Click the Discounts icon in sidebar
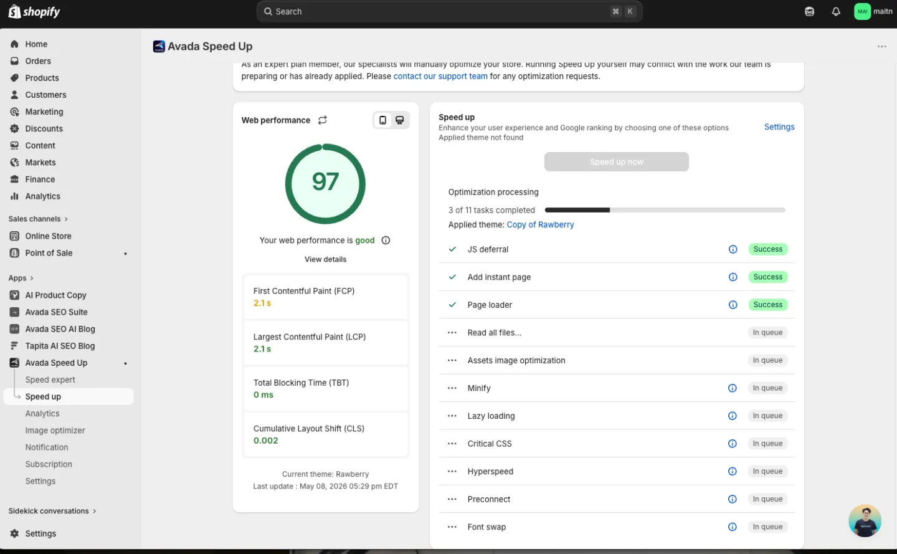 (x=14, y=128)
